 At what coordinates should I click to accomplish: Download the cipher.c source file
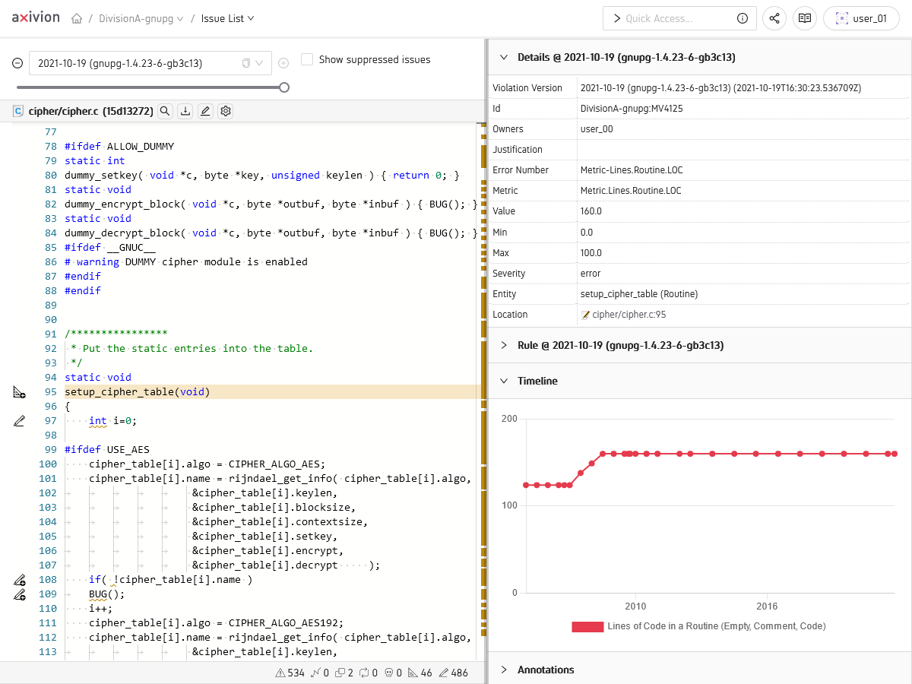pyautogui.click(x=185, y=111)
